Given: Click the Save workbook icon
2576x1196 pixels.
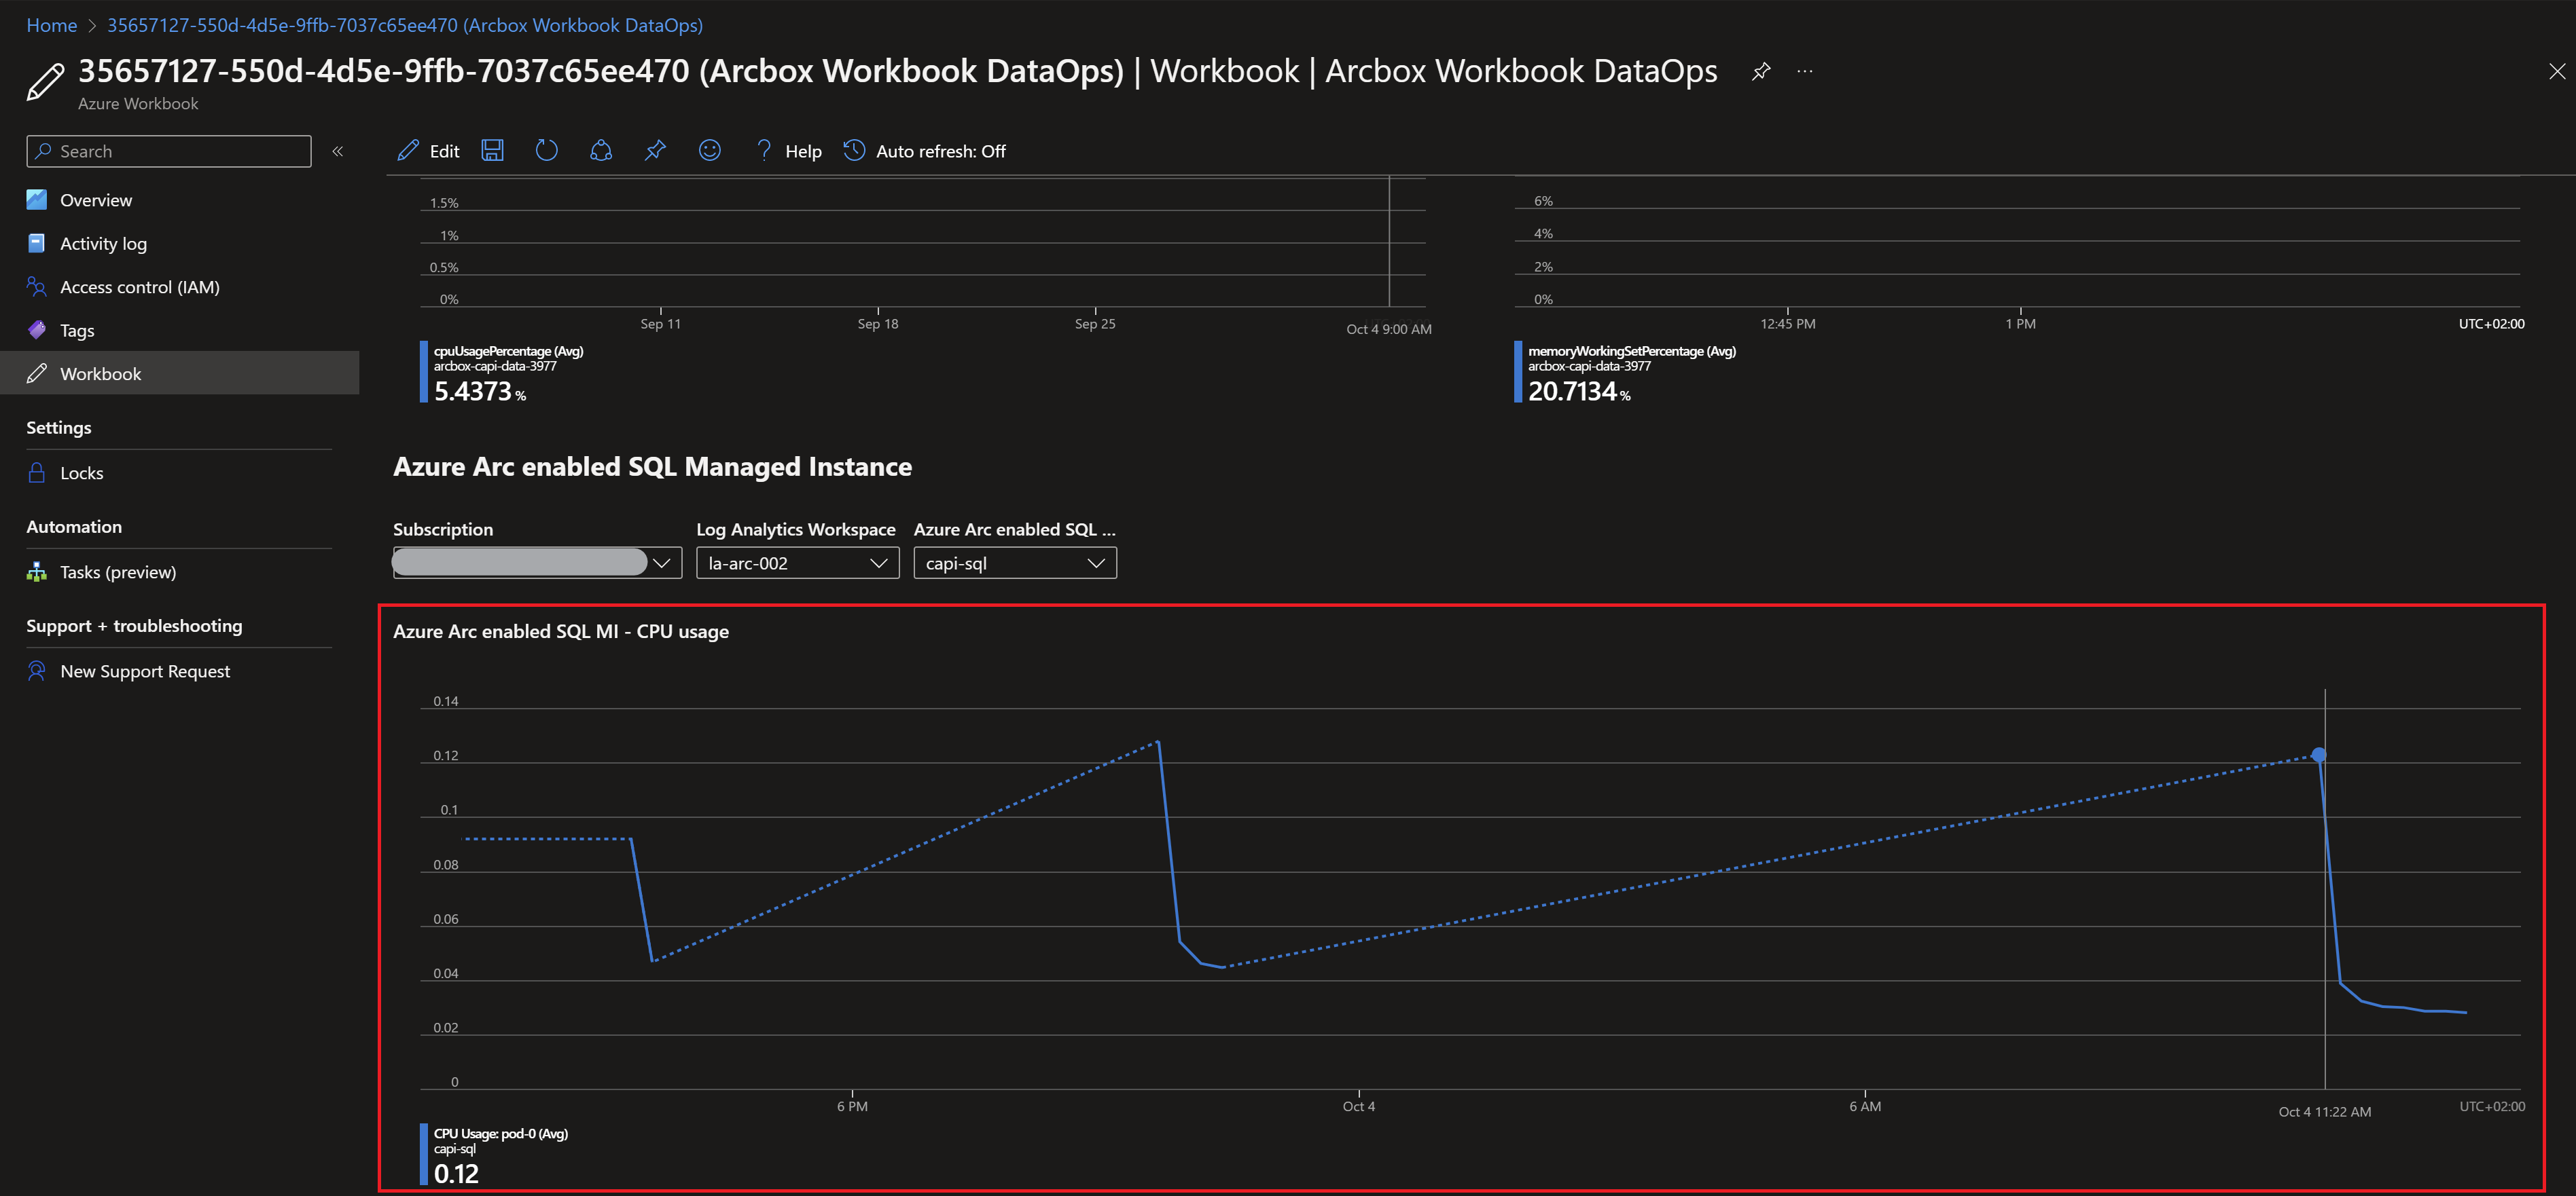Looking at the screenshot, I should coord(492,151).
